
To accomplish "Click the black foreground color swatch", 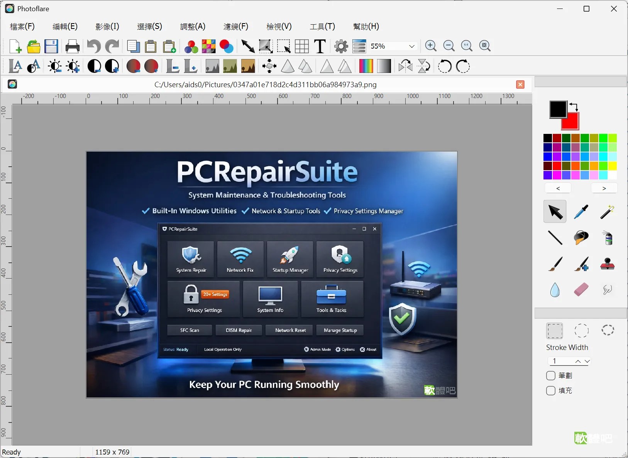I will coord(558,110).
